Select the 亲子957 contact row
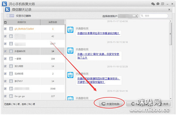 click(x=34, y=81)
